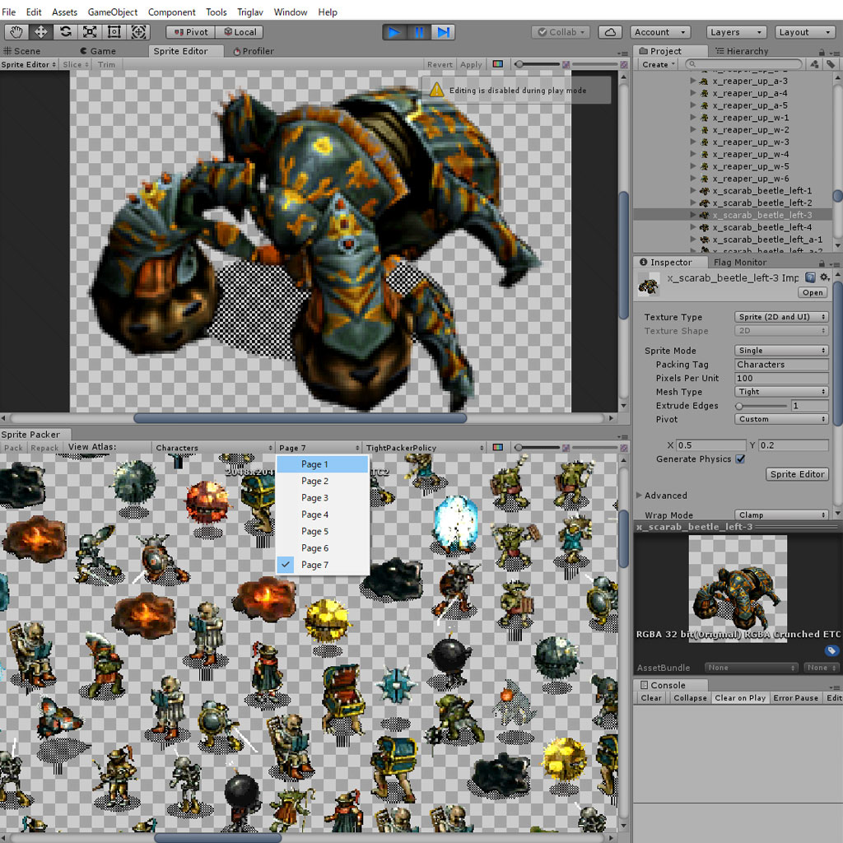Pause the game playback
Image resolution: width=843 pixels, height=843 pixels.
[419, 32]
